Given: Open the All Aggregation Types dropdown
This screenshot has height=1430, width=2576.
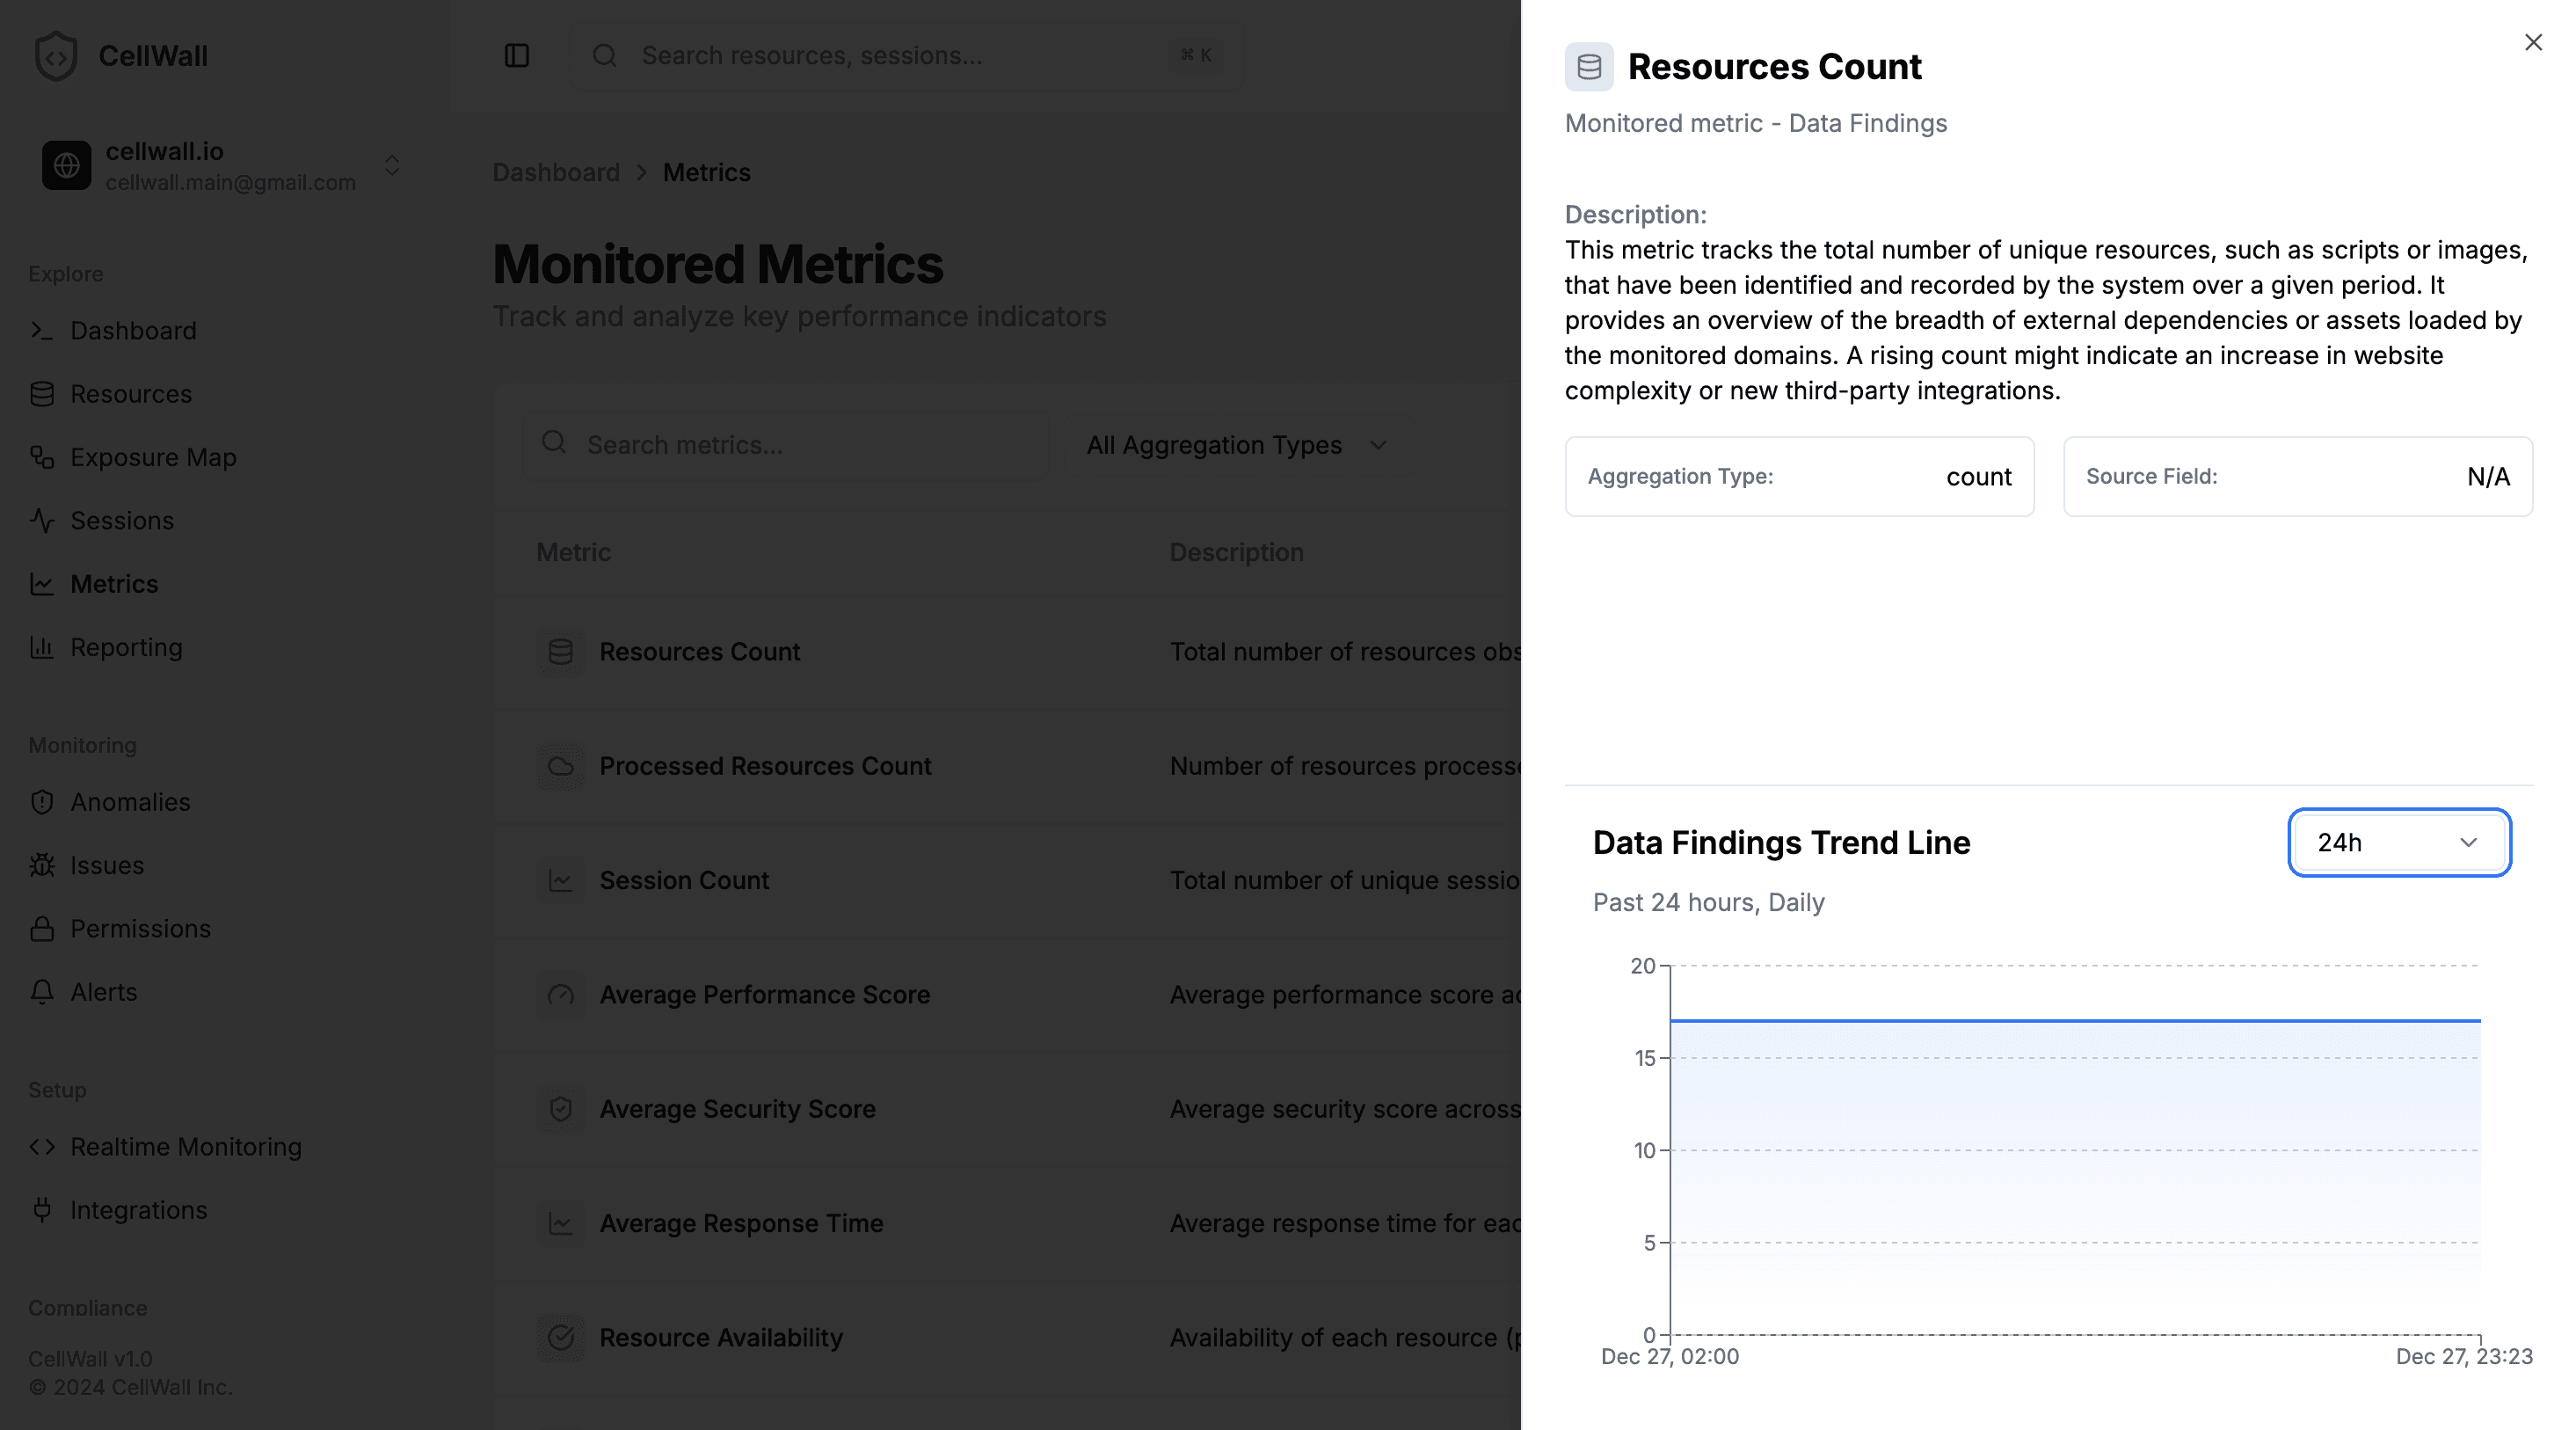Looking at the screenshot, I should pos(1236,445).
